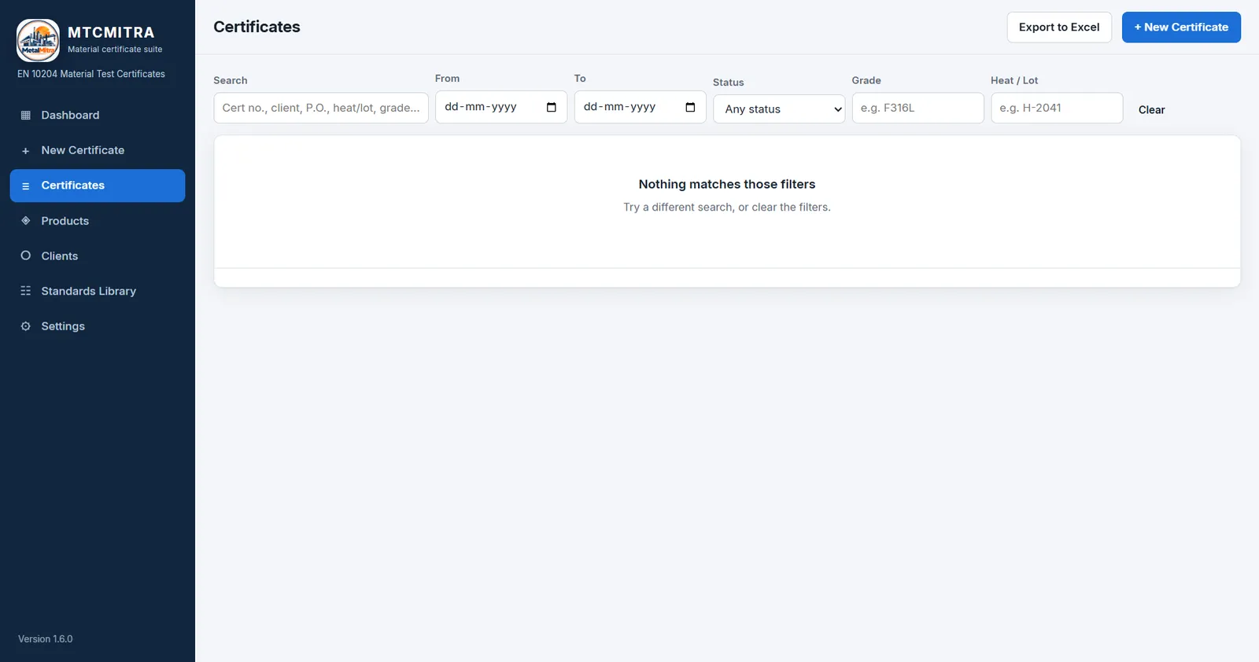Select Products in the sidebar
The image size is (1259, 662).
(98, 221)
